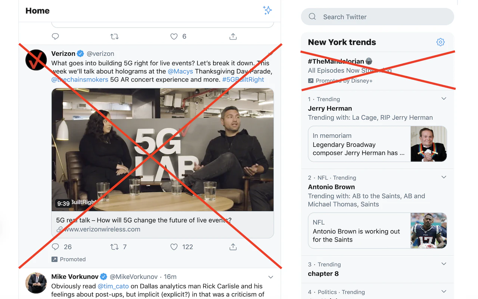The height and width of the screenshot is (299, 478).
Task: Expand options for the Antonio Brown trend
Action: 443,177
